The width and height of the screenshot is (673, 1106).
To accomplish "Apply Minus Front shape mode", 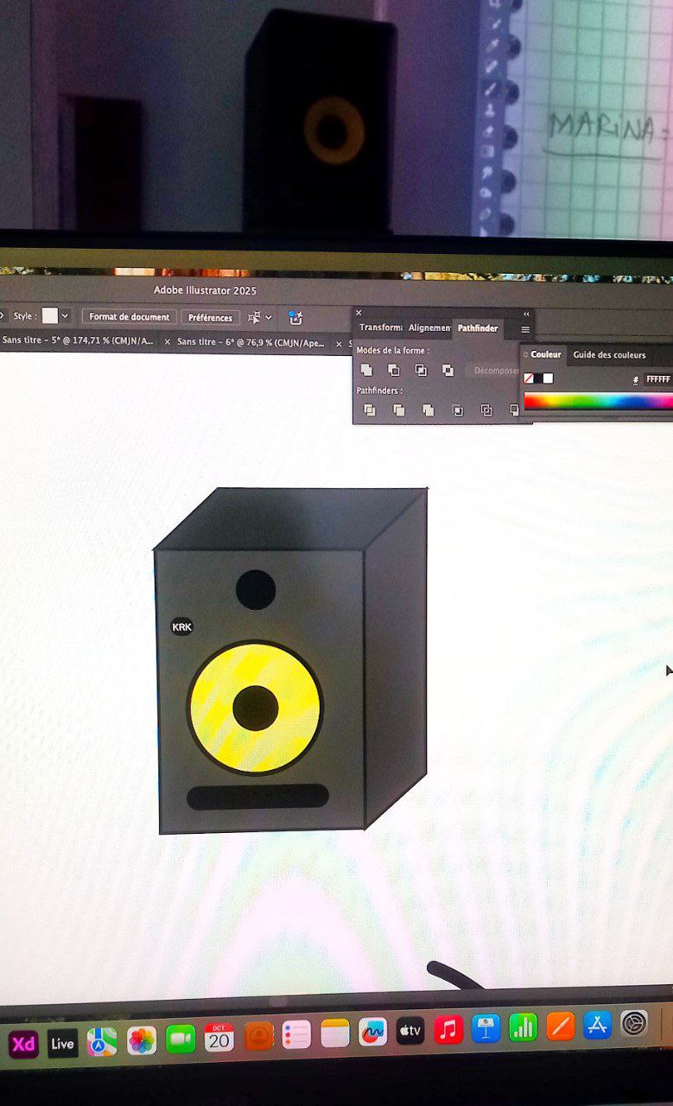I will (394, 370).
